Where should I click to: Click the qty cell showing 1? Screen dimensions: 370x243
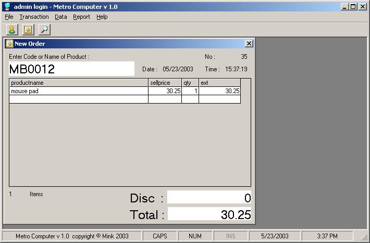[x=190, y=91]
